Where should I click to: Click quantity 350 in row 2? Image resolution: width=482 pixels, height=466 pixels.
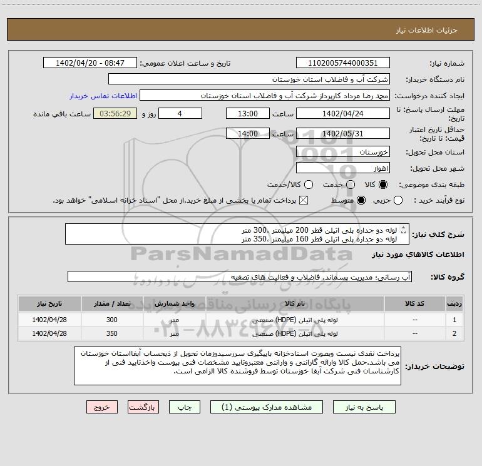coord(112,333)
